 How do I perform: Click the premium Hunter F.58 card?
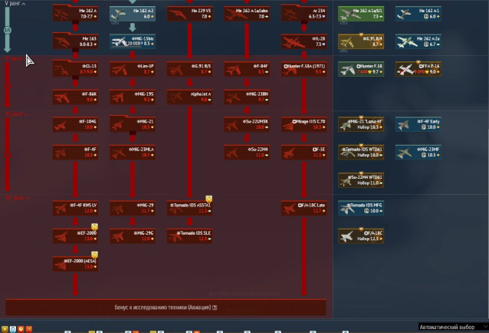360,69
